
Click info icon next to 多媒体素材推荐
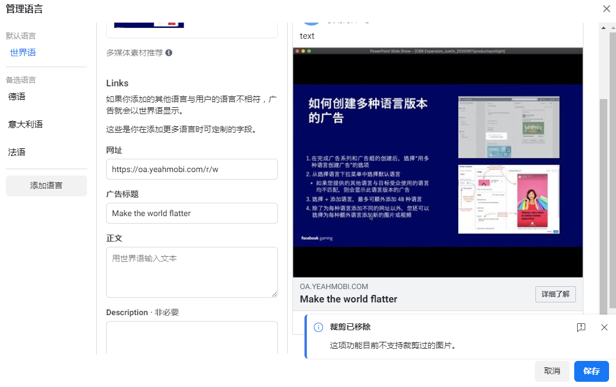click(169, 53)
